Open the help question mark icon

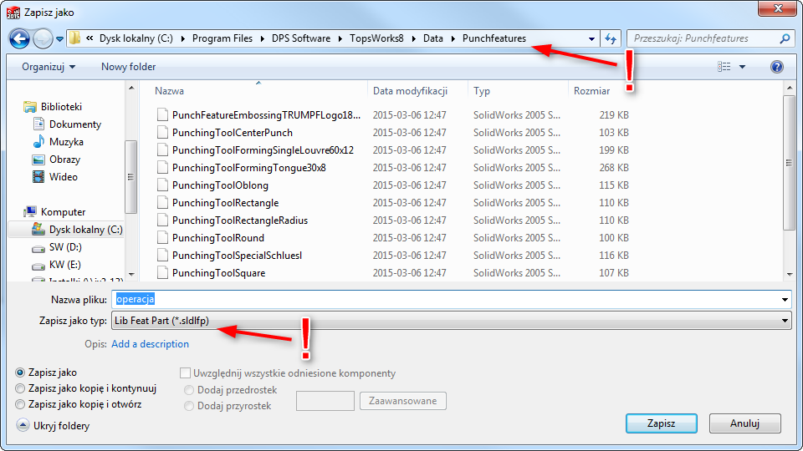pos(776,67)
